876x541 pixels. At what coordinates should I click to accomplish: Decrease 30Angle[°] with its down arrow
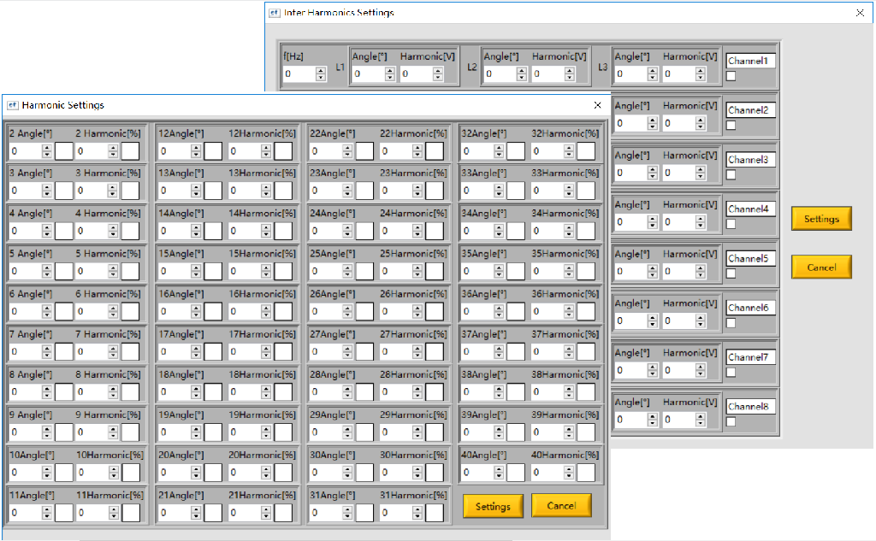pos(347,476)
